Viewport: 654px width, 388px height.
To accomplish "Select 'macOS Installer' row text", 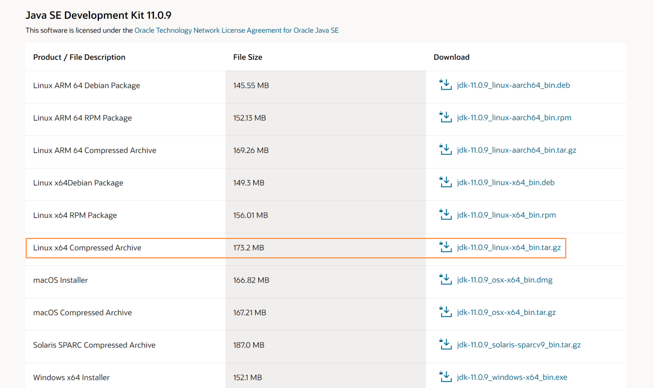I will pyautogui.click(x=60, y=280).
